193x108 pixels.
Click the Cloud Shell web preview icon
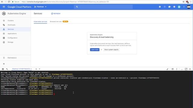[x=172, y=69]
